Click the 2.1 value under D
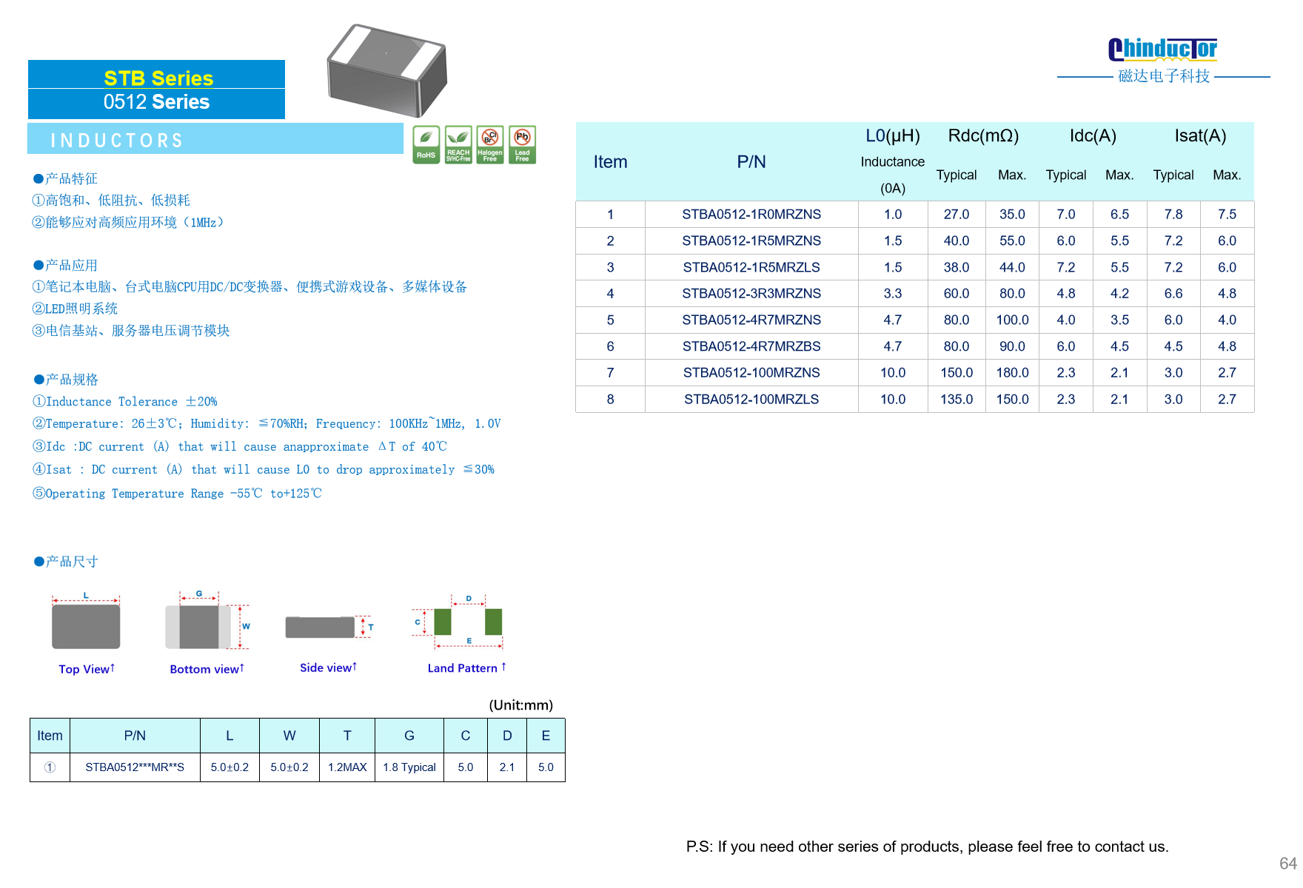 [x=507, y=767]
